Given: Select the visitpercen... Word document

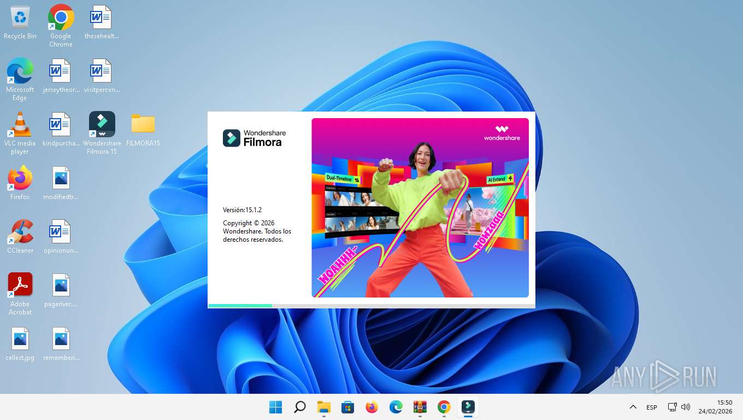Looking at the screenshot, I should [102, 77].
